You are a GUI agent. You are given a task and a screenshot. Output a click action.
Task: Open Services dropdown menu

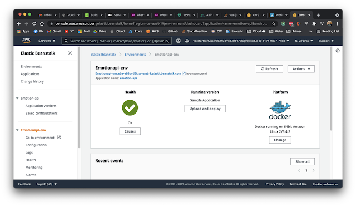coord(47,41)
